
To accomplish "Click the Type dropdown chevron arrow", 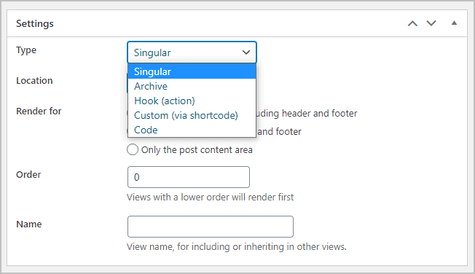I will pyautogui.click(x=246, y=52).
